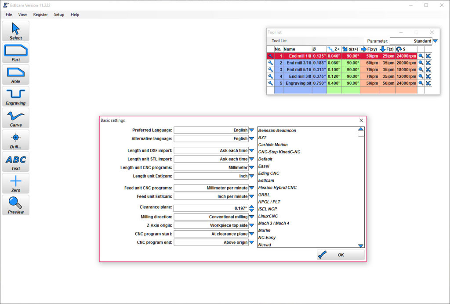
Task: Choose the Part tool
Action: coord(15,53)
